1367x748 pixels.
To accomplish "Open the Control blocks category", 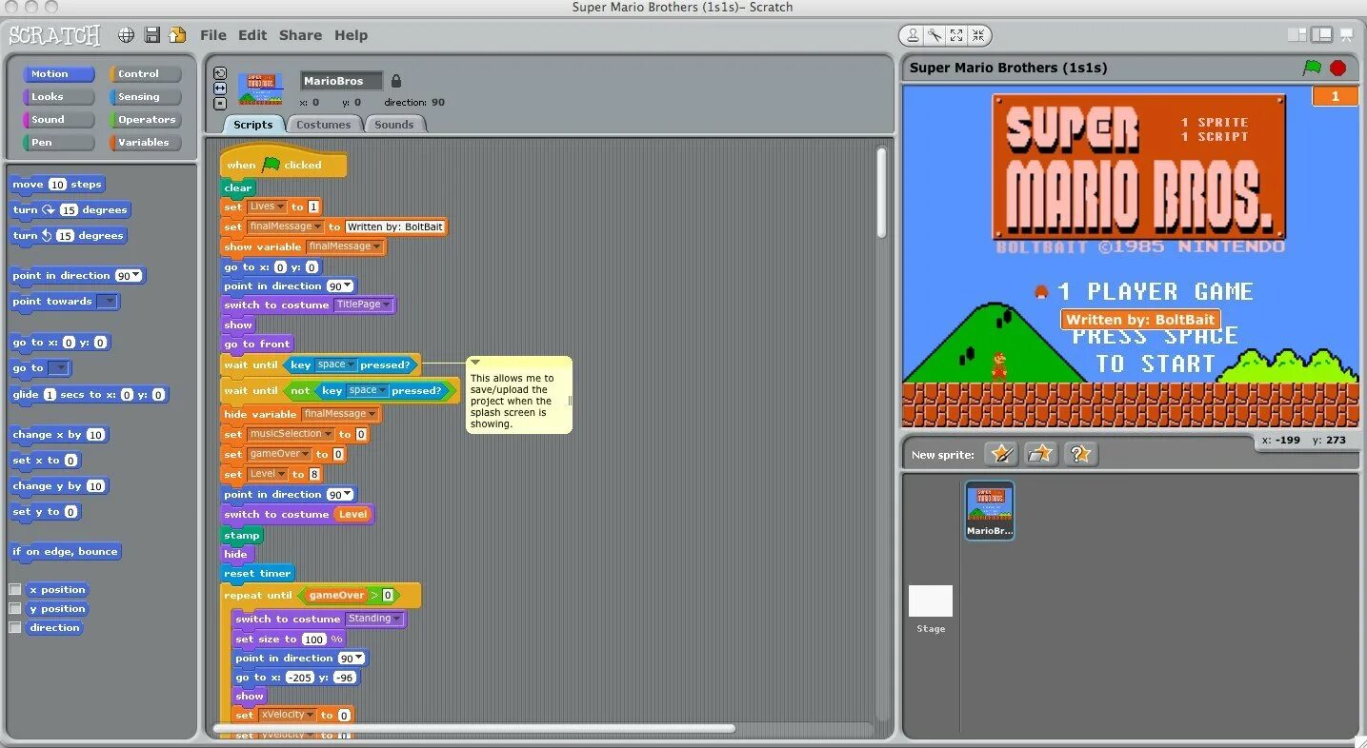I will tap(145, 73).
